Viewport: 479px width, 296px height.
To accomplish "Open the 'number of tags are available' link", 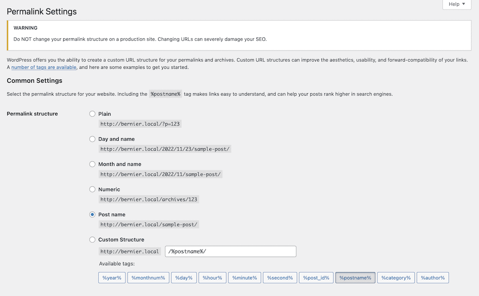I will 44,67.
